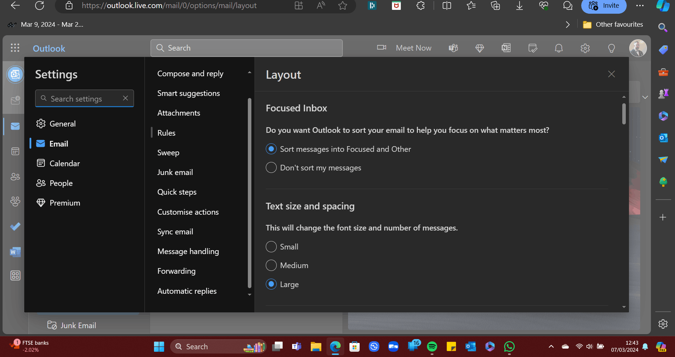The height and width of the screenshot is (357, 675).
Task: Open the Edge browser extensions puzzle icon
Action: pyautogui.click(x=420, y=6)
